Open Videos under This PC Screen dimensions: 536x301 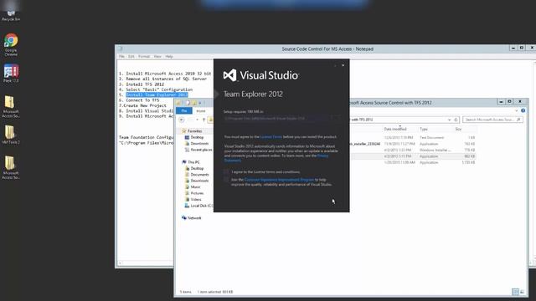[x=196, y=199]
